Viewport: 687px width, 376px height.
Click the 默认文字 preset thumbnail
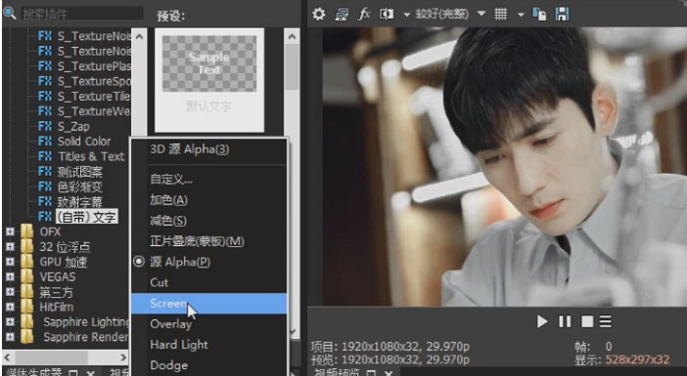209,80
